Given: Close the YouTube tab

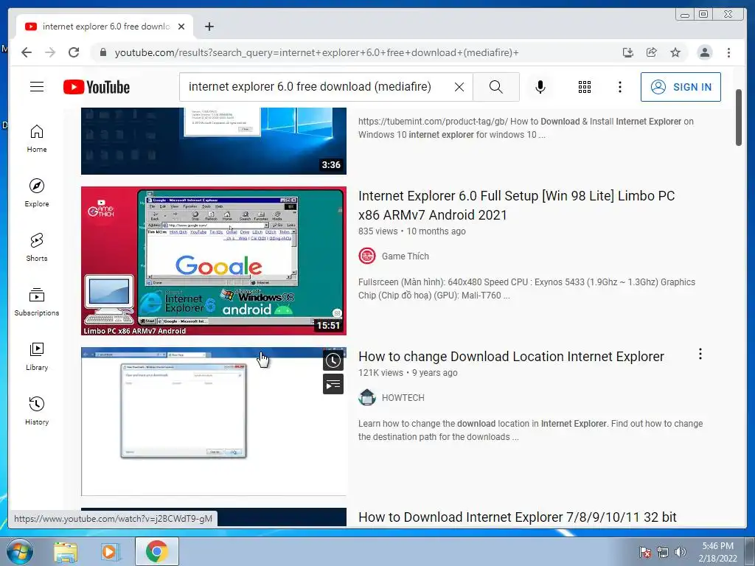Looking at the screenshot, I should [181, 27].
